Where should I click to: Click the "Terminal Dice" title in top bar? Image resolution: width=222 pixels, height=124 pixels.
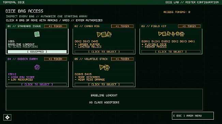point(14,2)
